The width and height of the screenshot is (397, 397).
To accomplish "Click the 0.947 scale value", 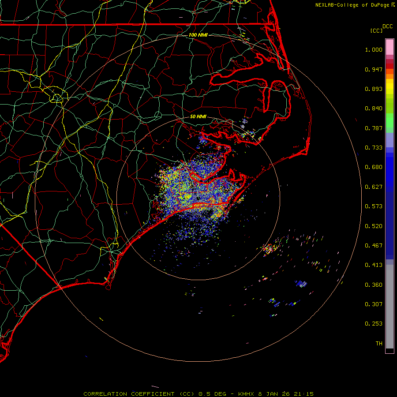I will coord(374,69).
